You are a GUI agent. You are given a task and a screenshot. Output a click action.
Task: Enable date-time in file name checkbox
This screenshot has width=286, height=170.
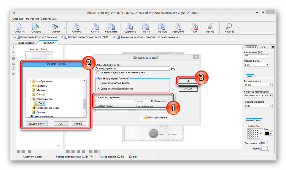(x=98, y=72)
